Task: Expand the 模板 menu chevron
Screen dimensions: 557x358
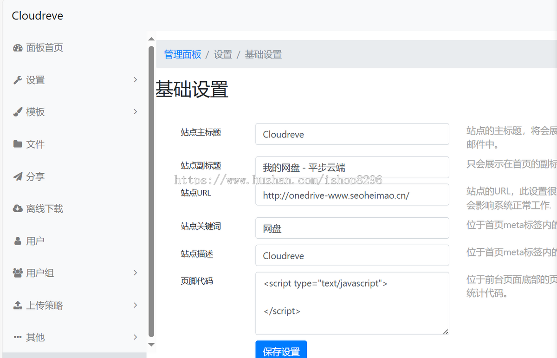Action: [136, 112]
